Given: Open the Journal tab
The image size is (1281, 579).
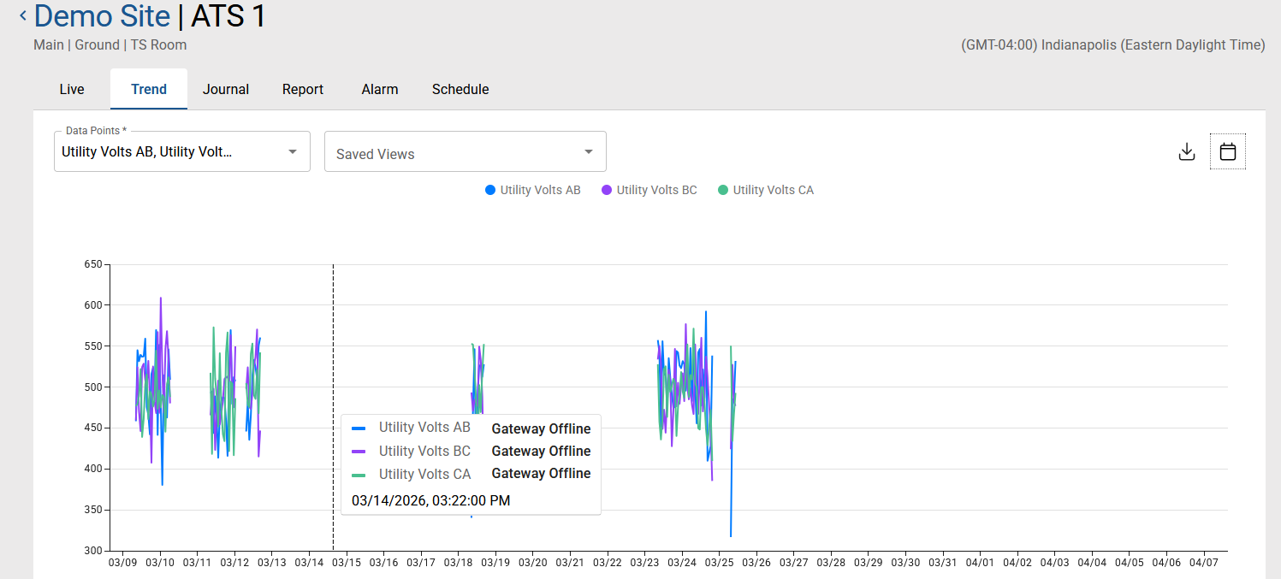Looking at the screenshot, I should click(226, 89).
